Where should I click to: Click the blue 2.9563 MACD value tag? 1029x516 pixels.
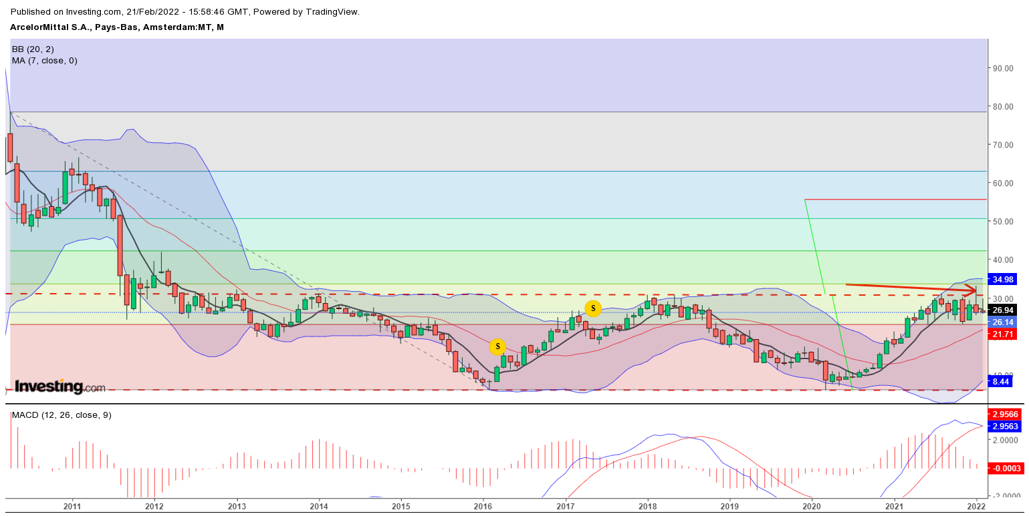tap(1004, 425)
